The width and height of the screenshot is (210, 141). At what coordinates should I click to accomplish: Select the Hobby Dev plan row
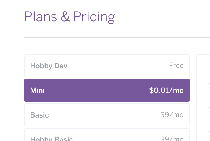pyautogui.click(x=107, y=66)
